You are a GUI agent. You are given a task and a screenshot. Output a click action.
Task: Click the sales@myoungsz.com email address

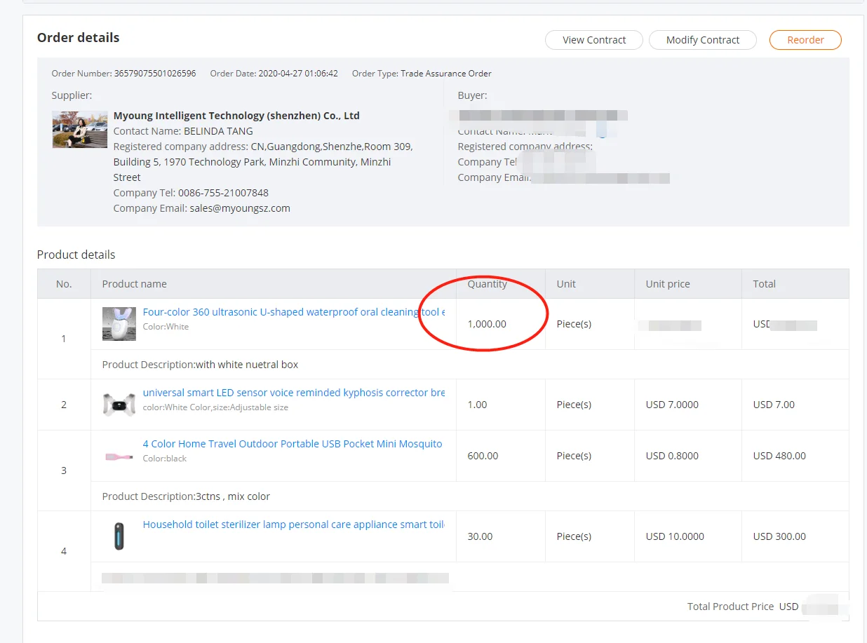(x=239, y=208)
